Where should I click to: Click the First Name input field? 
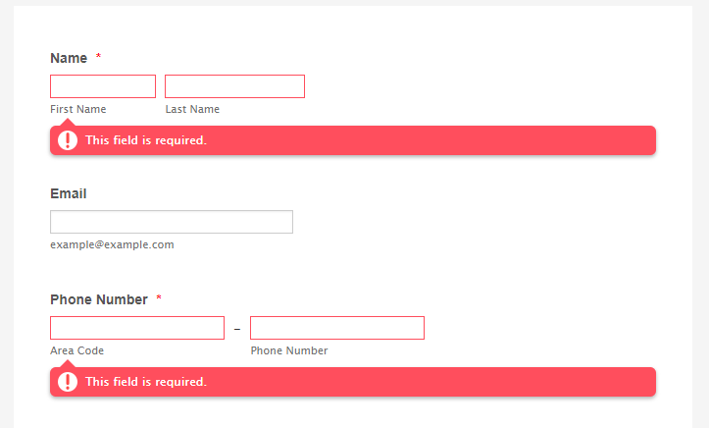point(103,86)
